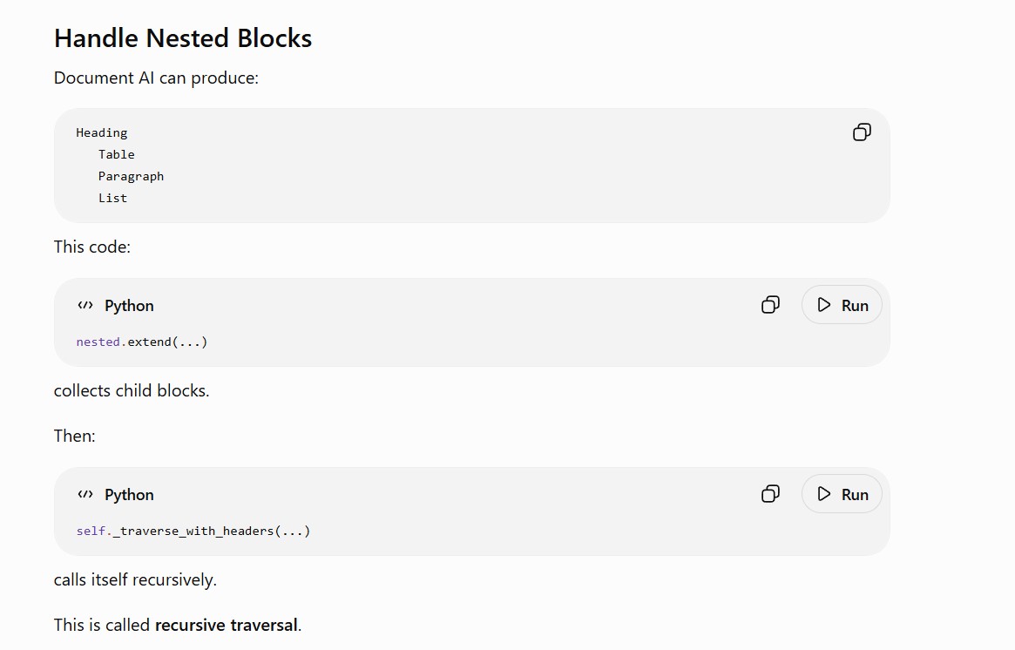Click the code icon above nested.extend

coord(85,305)
